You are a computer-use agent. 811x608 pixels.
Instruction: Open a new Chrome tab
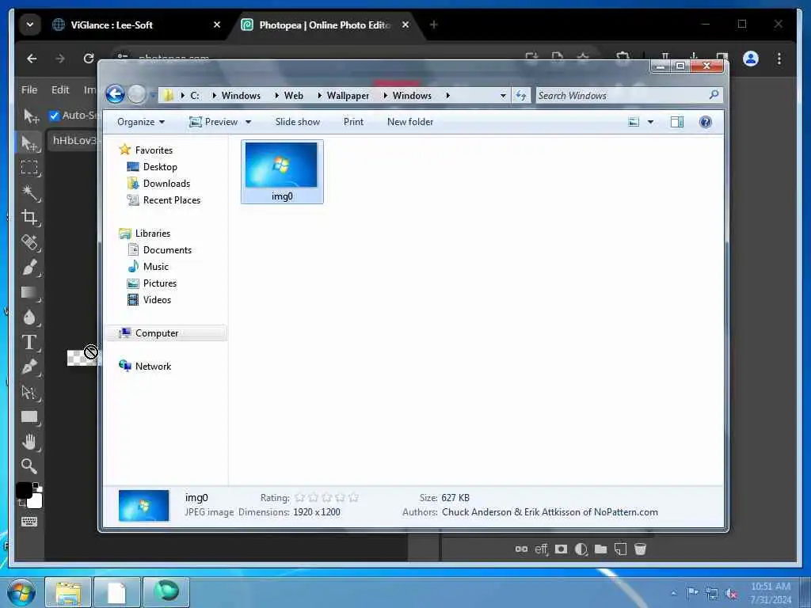433,25
